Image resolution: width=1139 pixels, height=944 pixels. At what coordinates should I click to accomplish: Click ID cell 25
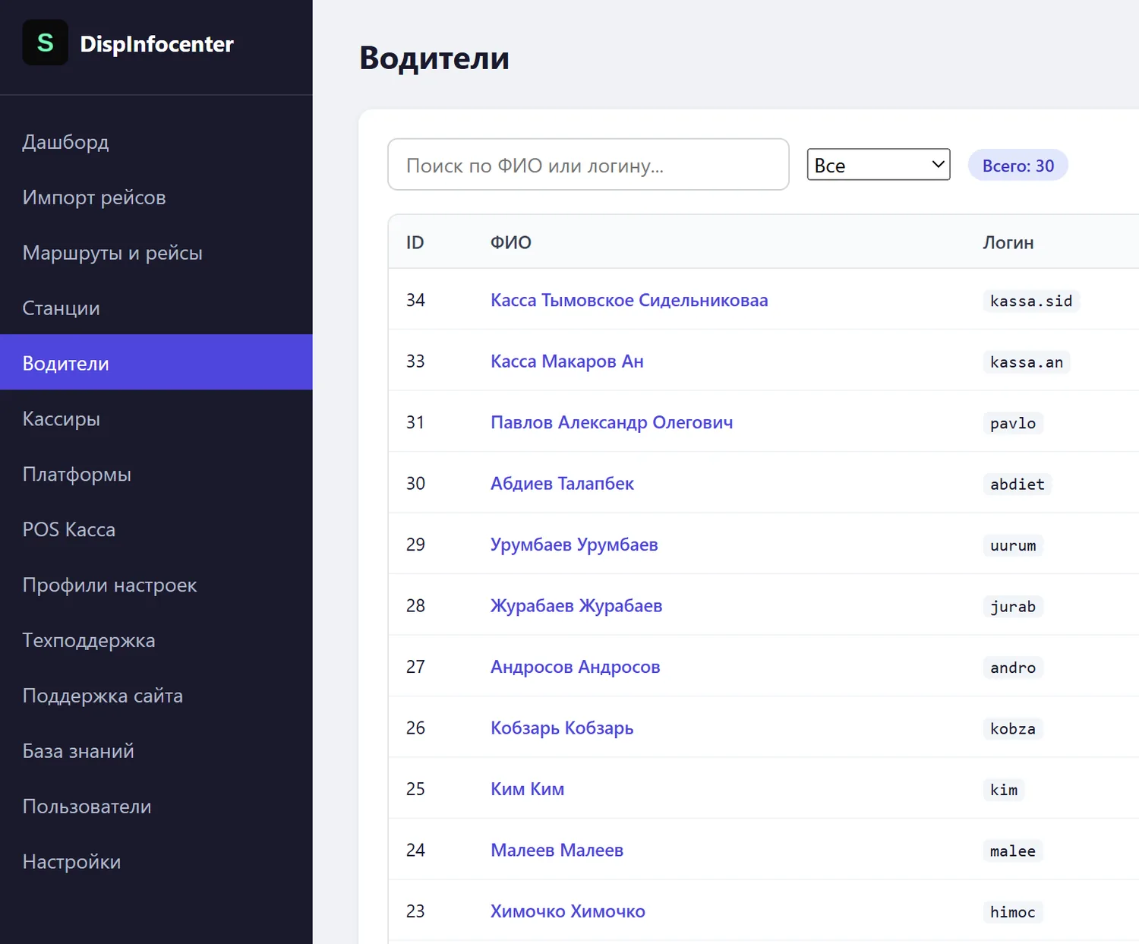415,790
